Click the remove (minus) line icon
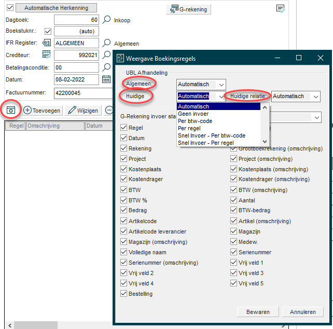The height and width of the screenshot is (329, 333). click(109, 111)
